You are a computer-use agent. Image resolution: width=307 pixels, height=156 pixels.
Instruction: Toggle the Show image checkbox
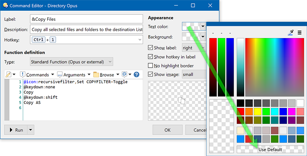coord(150,75)
